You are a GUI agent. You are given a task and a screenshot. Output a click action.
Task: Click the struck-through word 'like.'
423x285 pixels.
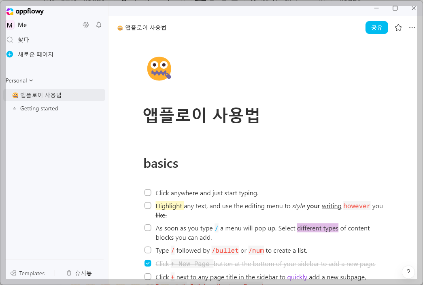[x=161, y=215]
